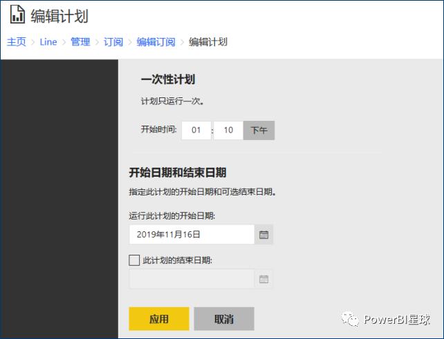Click the 开始时间 label
Screen dimensions: 444x339
[x=159, y=129]
